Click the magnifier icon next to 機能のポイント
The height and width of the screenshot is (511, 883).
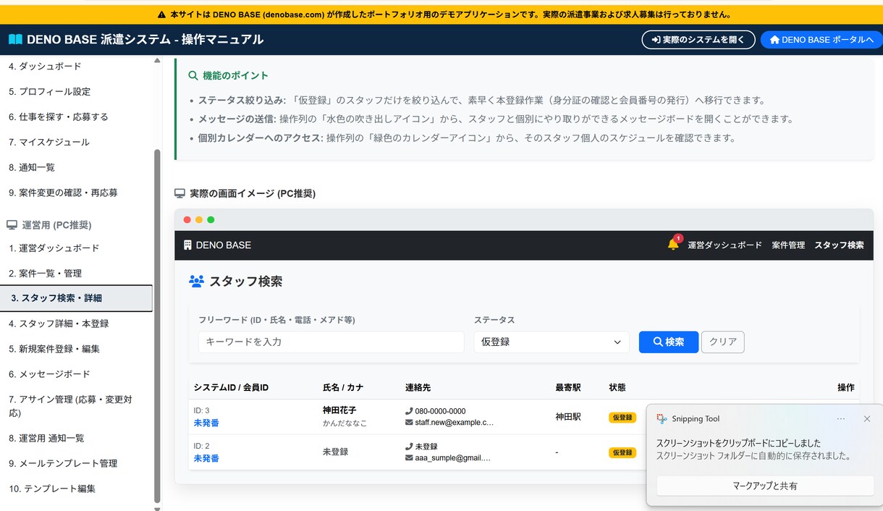[x=193, y=75]
